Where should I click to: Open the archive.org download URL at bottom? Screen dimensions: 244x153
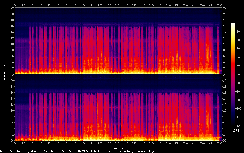click(85, 151)
